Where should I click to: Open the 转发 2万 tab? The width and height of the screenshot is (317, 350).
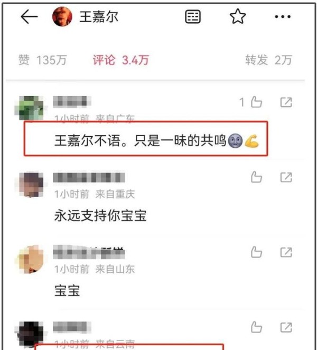(x=268, y=60)
